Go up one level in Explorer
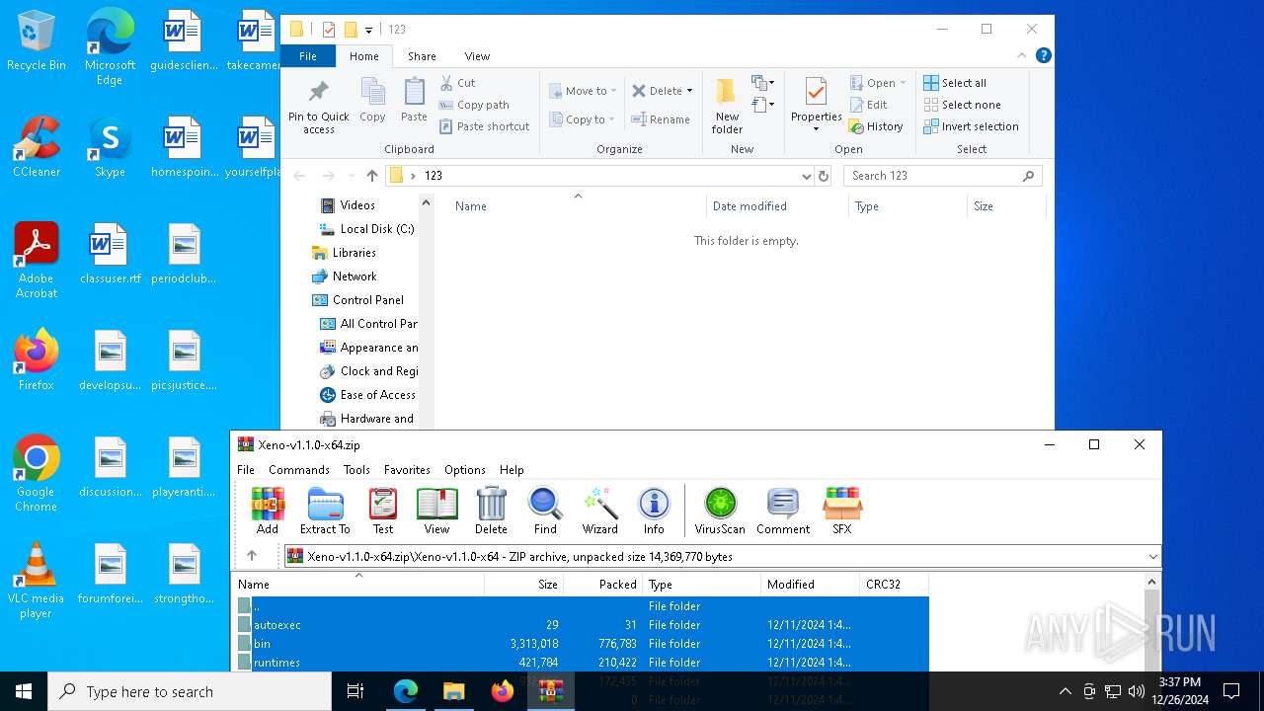The image size is (1264, 711). coord(371,176)
